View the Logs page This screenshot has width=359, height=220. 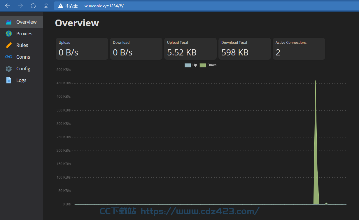(22, 80)
